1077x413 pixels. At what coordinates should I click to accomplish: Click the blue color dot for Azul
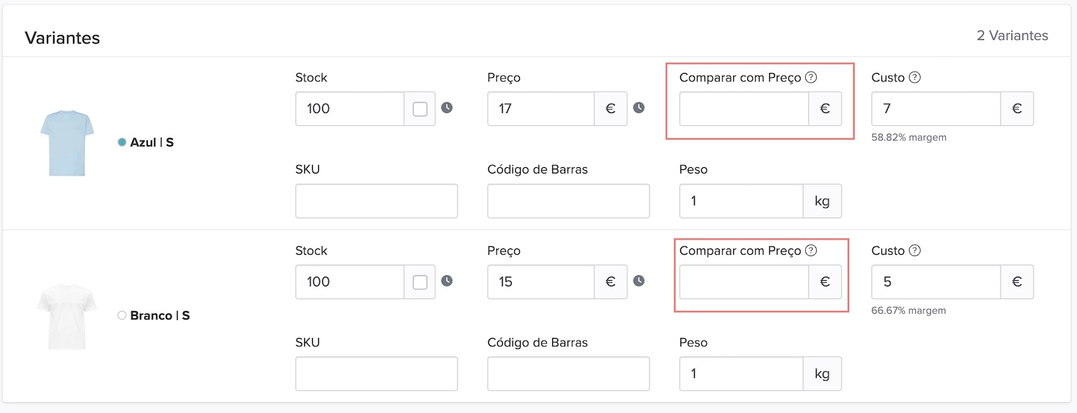click(122, 142)
